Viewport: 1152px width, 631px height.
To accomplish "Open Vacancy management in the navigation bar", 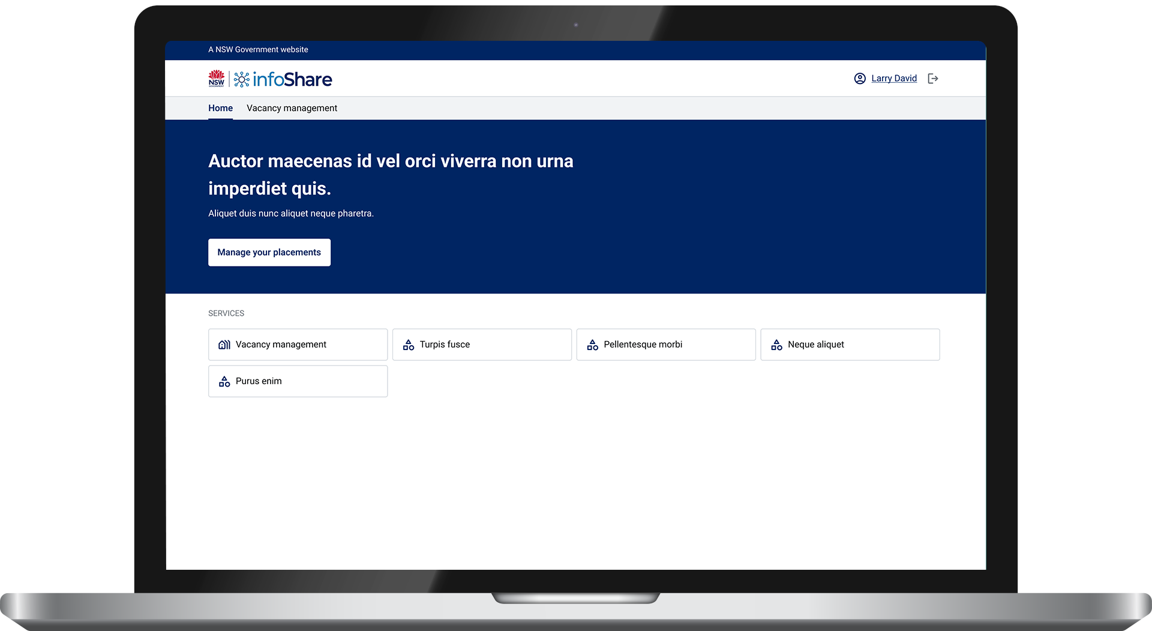I will pyautogui.click(x=292, y=108).
